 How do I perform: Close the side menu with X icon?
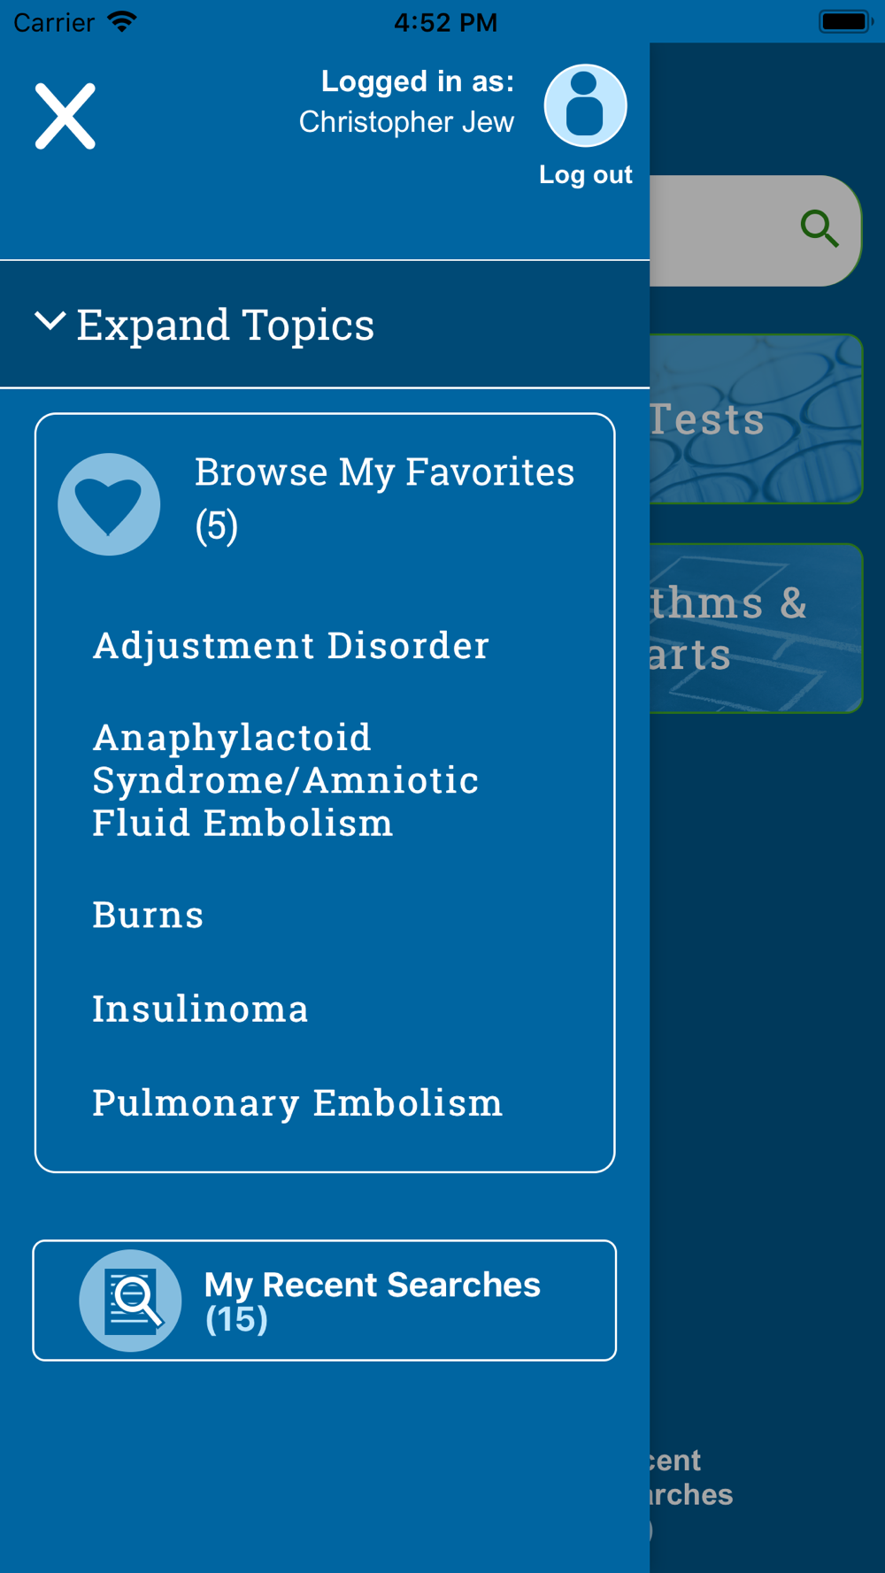click(65, 116)
